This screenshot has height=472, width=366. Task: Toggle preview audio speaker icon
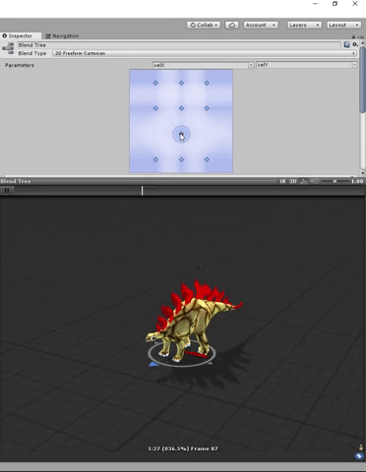(315, 181)
